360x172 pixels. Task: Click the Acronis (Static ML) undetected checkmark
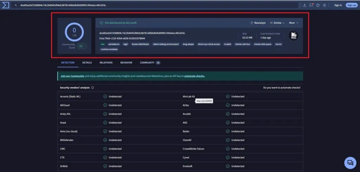[105, 96]
